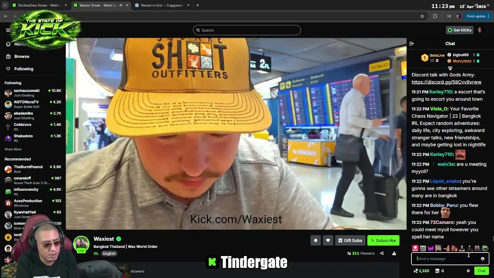This screenshot has height=278, width=494.
Task: Click Liquid_snake username in chat
Action: [x=445, y=181]
